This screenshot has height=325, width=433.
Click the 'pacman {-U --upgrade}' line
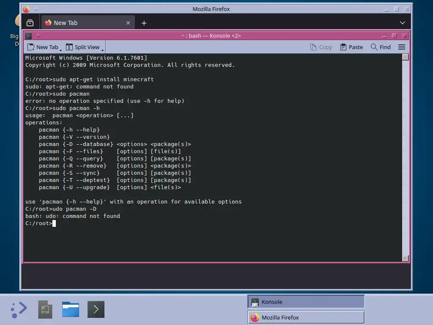click(110, 187)
